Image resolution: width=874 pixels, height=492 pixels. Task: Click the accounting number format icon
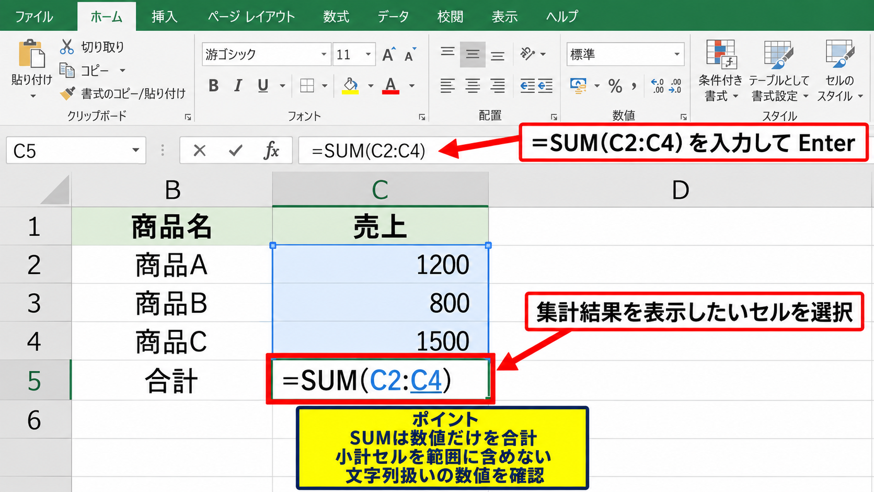pos(579,86)
